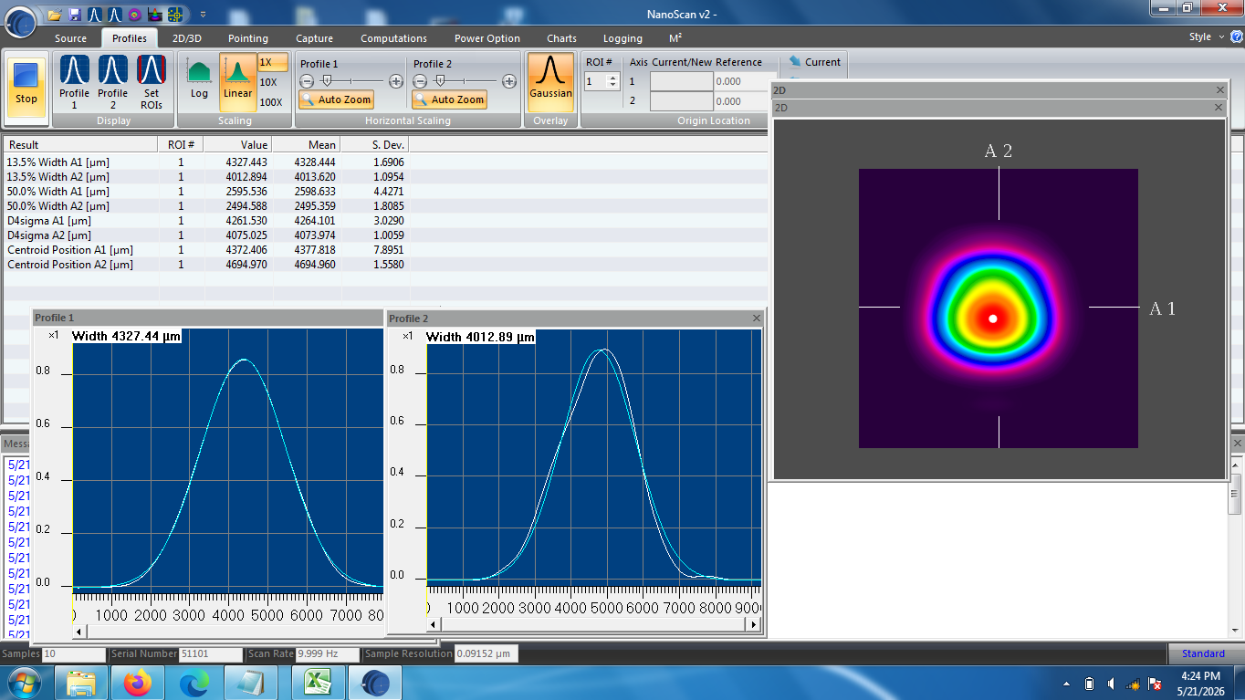1245x700 pixels.
Task: Click Auto Zoom for Profile 2
Action: pyautogui.click(x=449, y=99)
